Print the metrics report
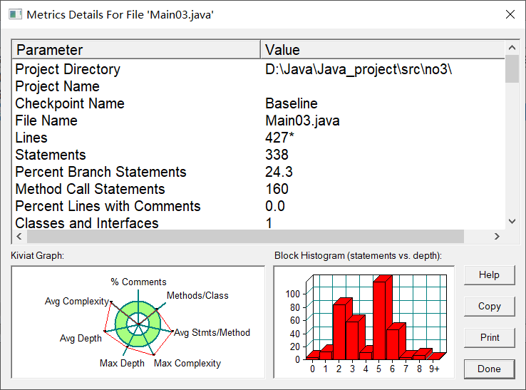The height and width of the screenshot is (390, 526). point(489,337)
